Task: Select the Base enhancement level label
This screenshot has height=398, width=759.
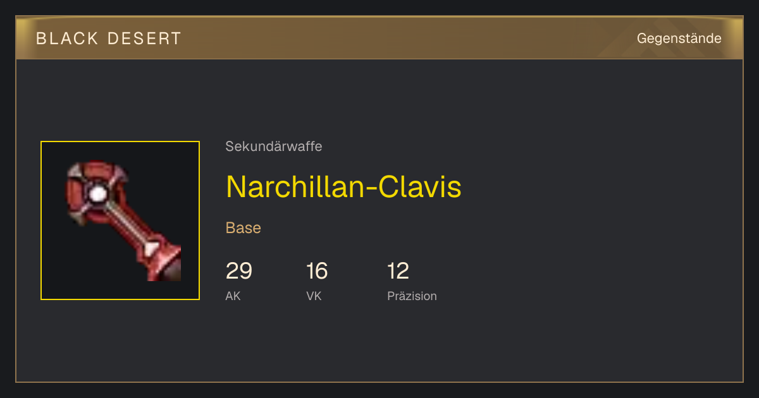Action: pyautogui.click(x=244, y=228)
